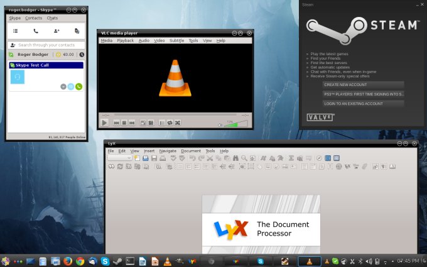Click Bluetooth icon in system tray

tap(360, 261)
